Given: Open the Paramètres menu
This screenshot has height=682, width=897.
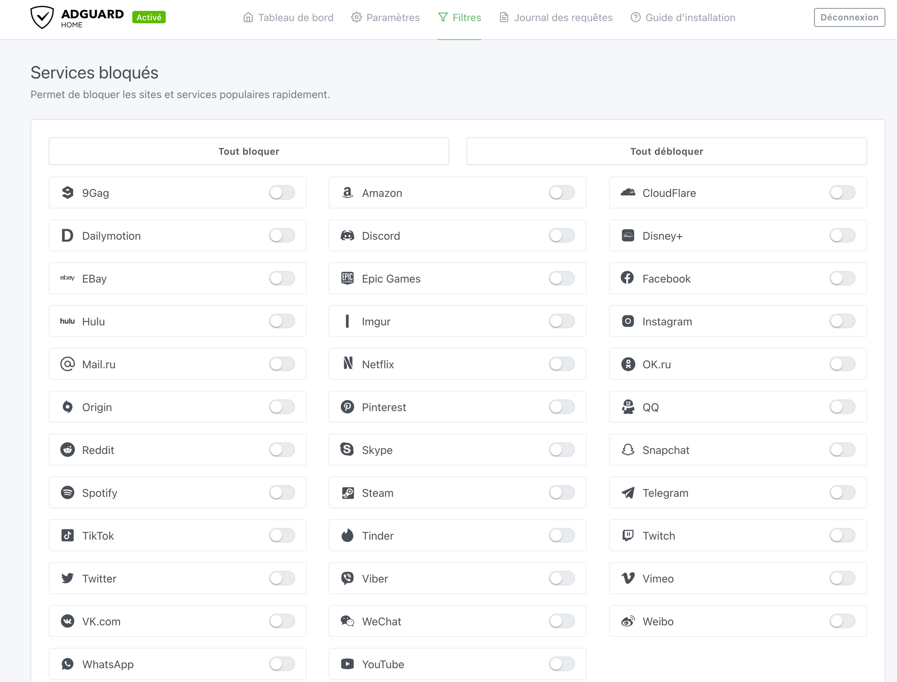Looking at the screenshot, I should (386, 17).
